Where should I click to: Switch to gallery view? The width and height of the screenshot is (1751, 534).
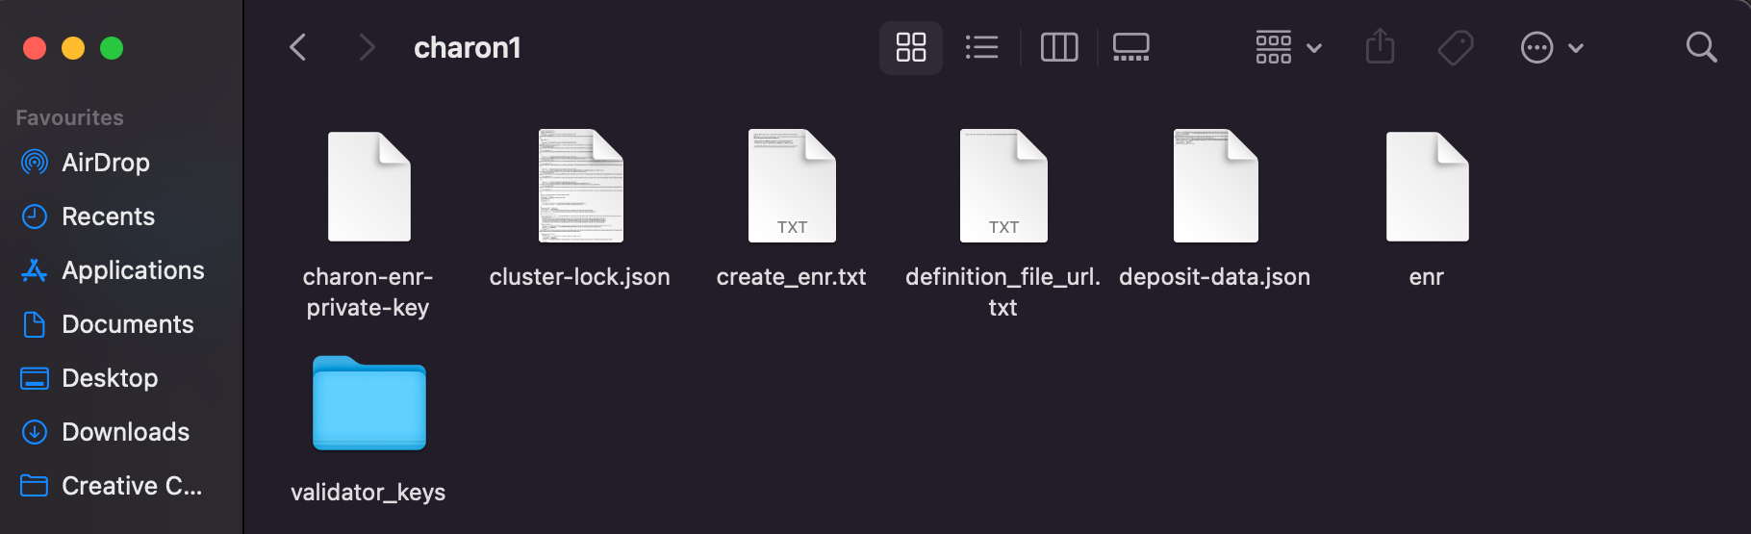point(1130,47)
